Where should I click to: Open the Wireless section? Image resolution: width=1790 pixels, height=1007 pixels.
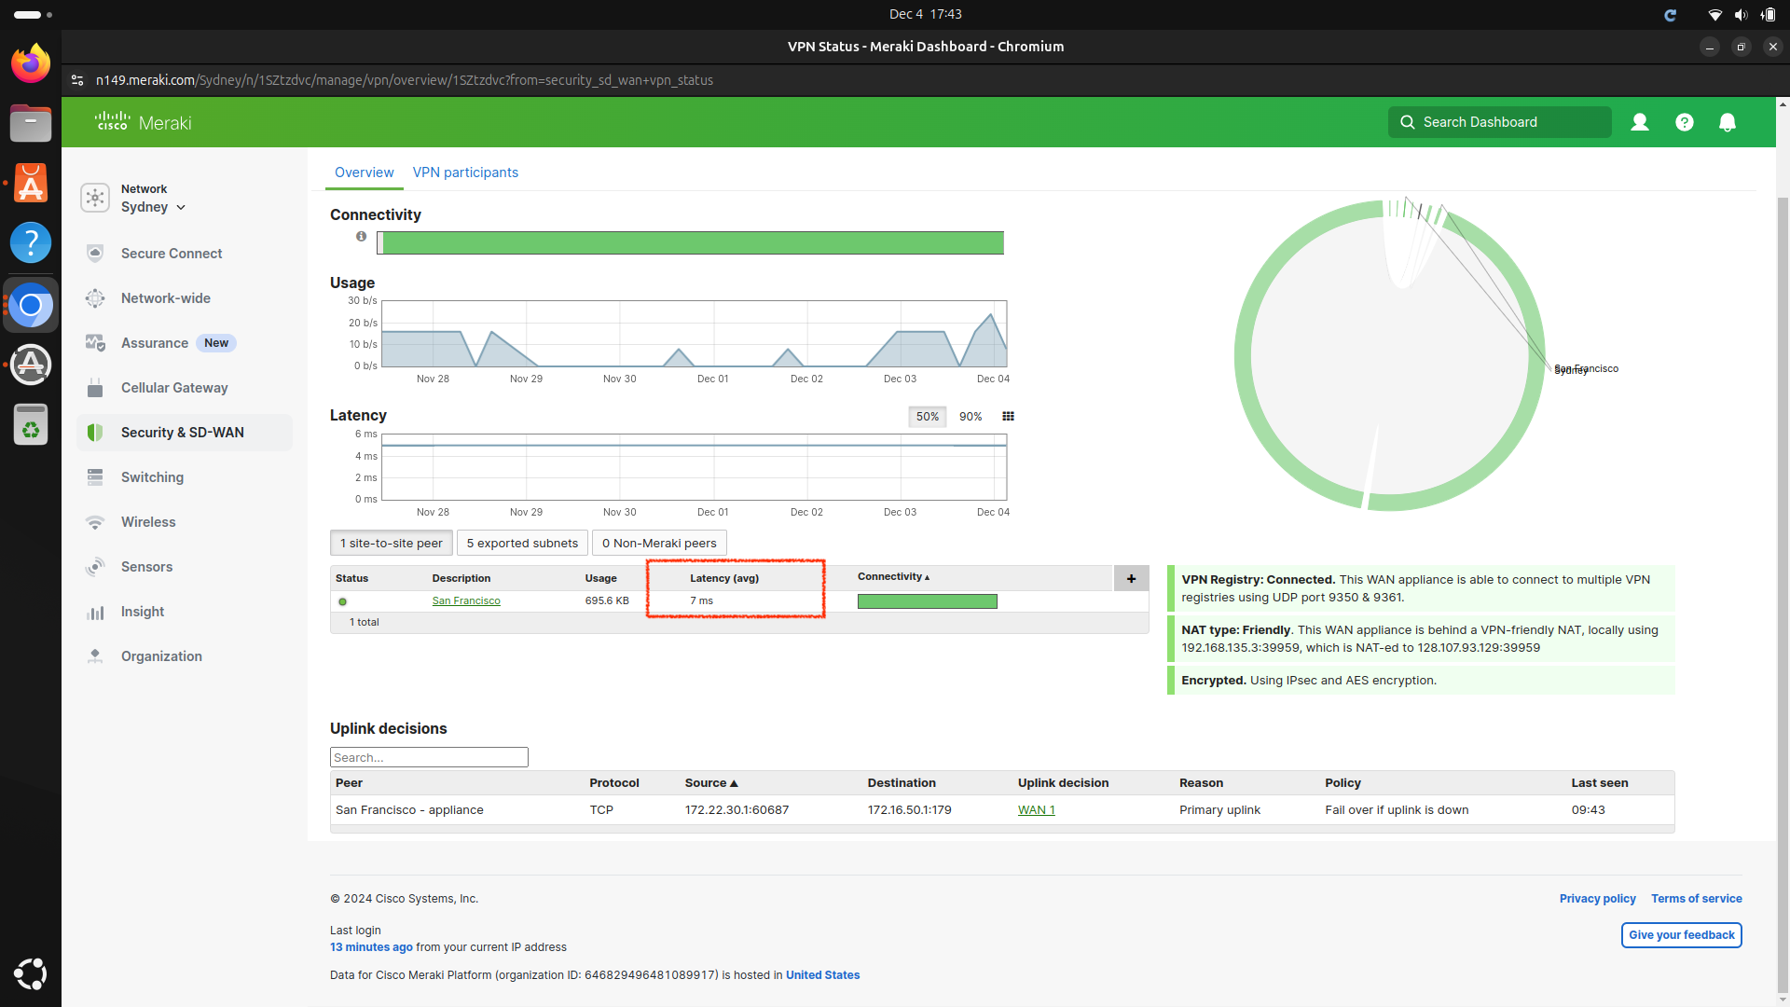point(147,521)
